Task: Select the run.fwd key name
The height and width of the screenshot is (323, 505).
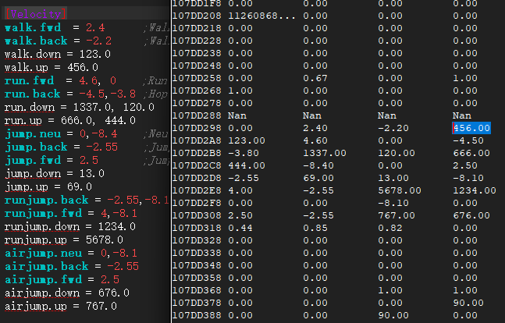Action: [30, 80]
